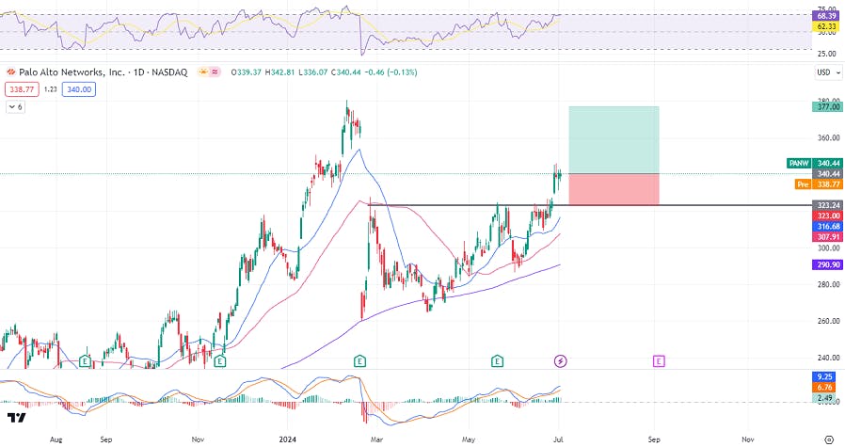Screen dimensions: 845x447
Task: Click the spread value 1.23
Action: [x=50, y=89]
